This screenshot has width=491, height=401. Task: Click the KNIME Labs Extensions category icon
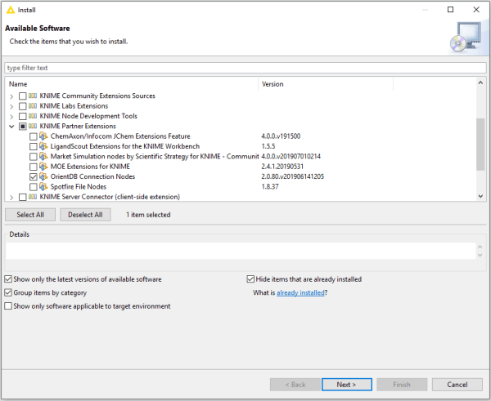(x=33, y=106)
